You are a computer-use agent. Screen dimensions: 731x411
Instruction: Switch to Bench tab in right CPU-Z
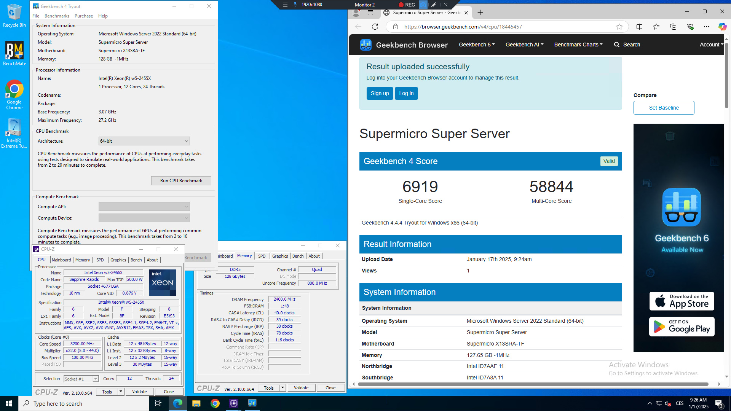[298, 256]
